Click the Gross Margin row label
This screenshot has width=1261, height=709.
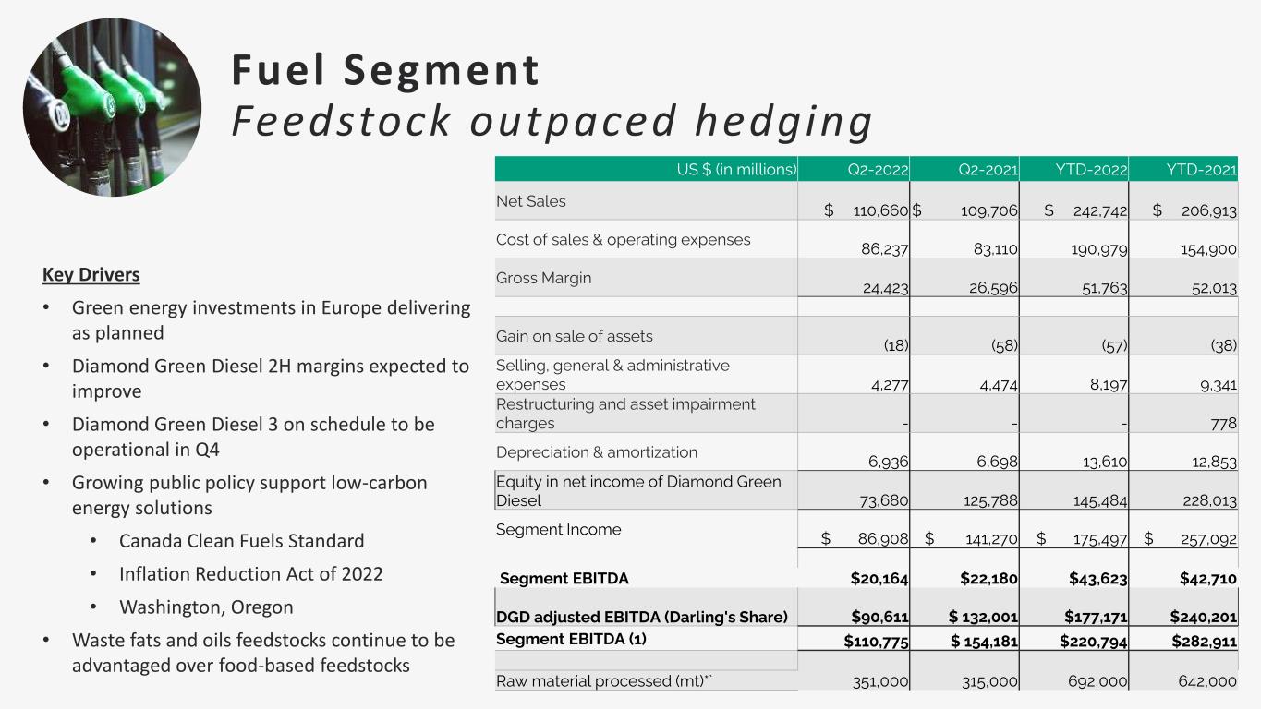544,278
